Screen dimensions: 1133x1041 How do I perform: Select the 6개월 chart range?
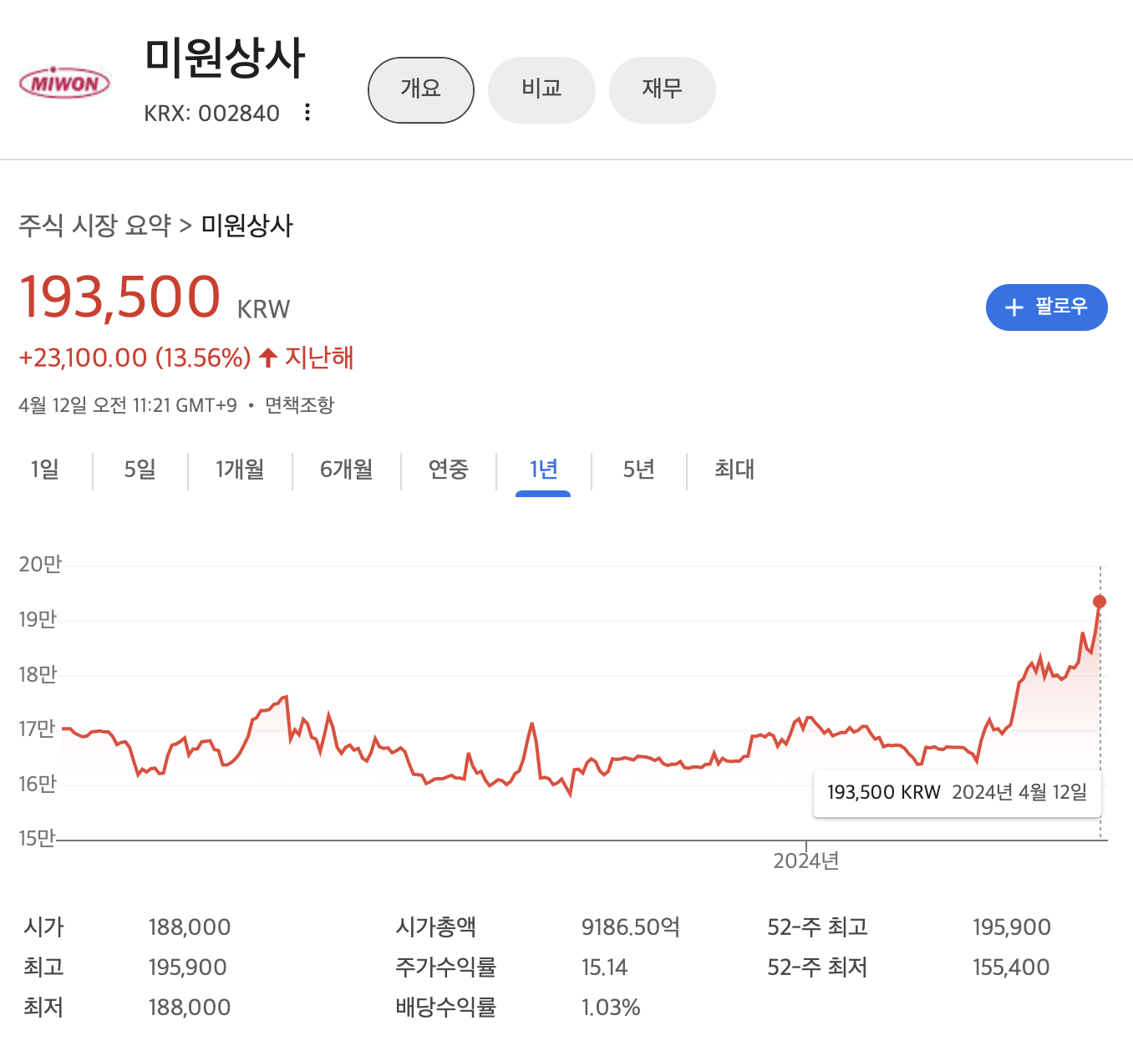[347, 470]
